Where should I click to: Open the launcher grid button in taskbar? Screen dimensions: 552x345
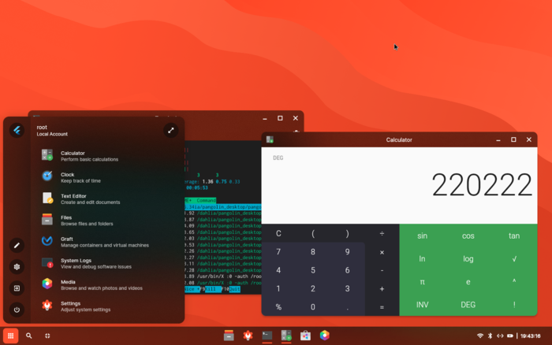tap(10, 336)
